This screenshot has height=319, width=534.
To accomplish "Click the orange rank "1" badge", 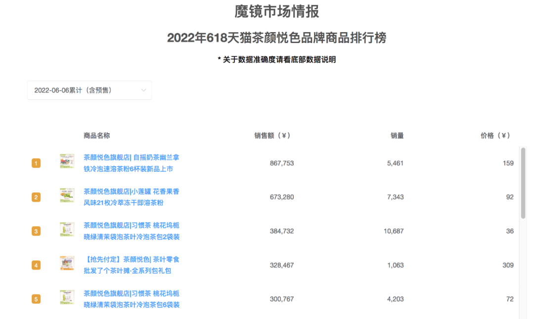I will (x=36, y=163).
